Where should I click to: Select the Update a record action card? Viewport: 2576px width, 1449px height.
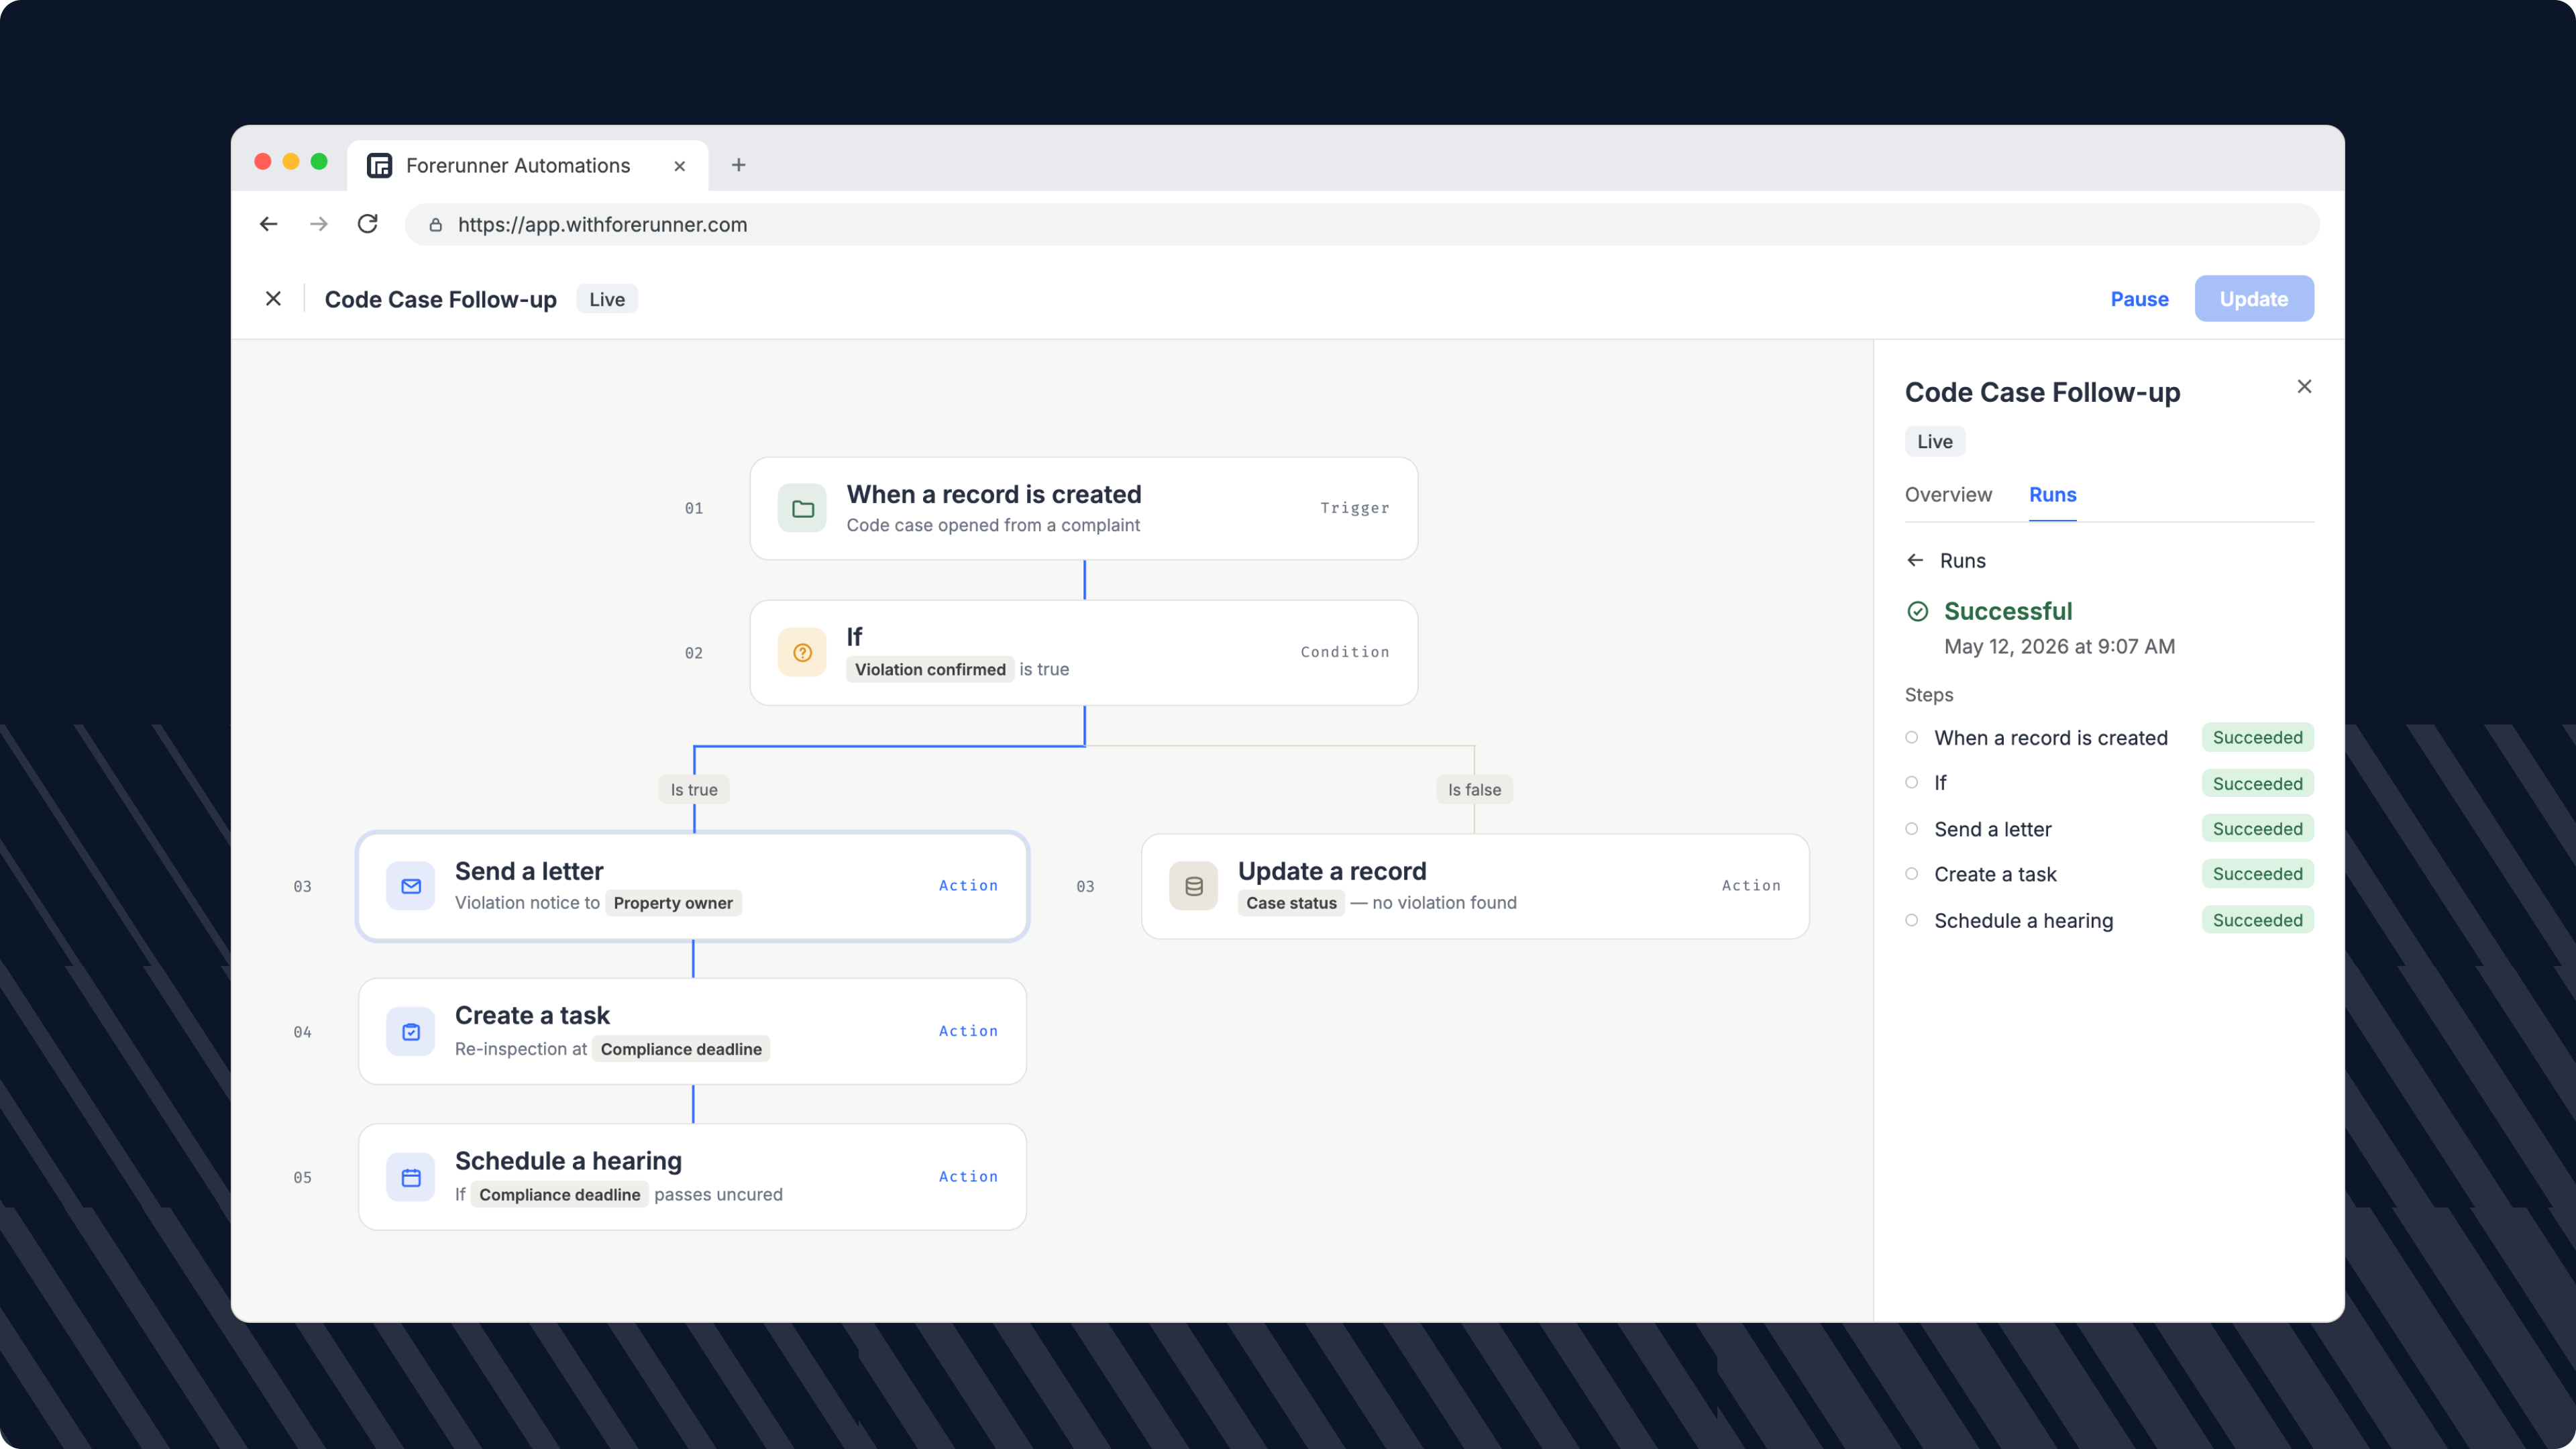click(x=1475, y=886)
